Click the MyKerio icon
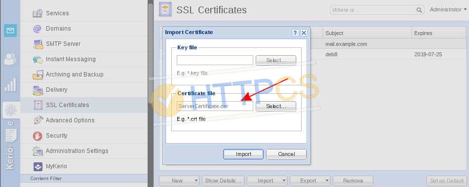Image resolution: width=469 pixels, height=187 pixels. pos(38,166)
